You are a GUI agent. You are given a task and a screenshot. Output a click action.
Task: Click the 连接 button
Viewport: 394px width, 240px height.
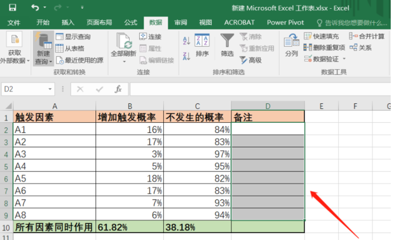click(150, 37)
